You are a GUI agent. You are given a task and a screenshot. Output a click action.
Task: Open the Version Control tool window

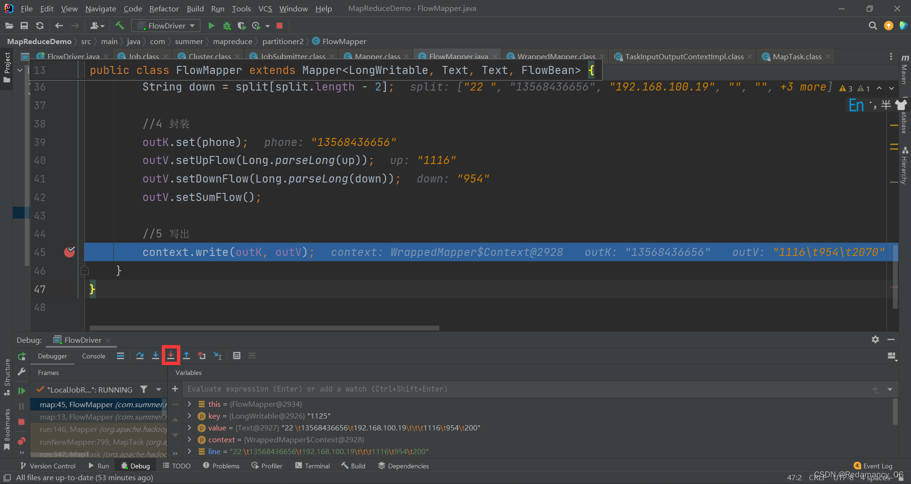(x=48, y=466)
